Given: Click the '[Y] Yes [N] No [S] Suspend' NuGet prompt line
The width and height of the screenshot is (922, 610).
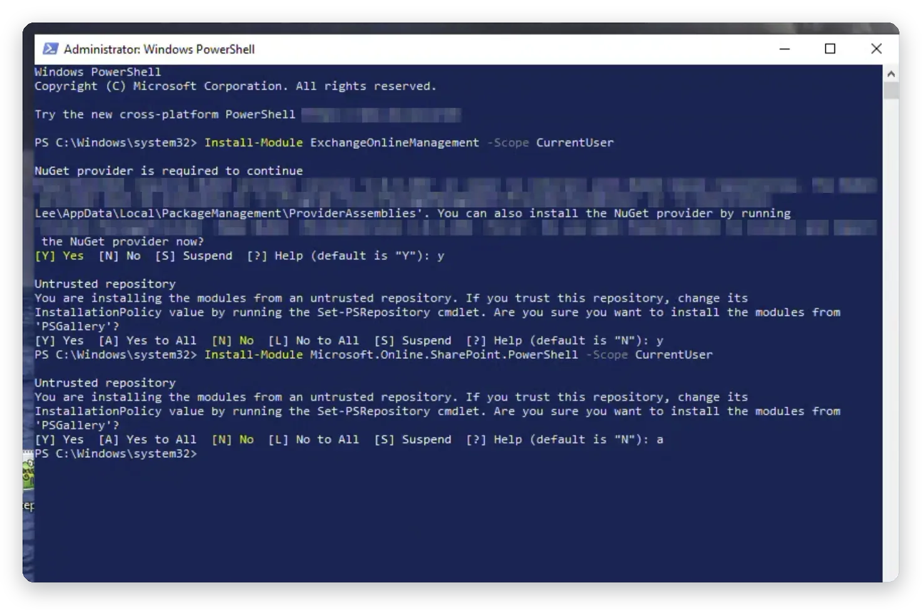Looking at the screenshot, I should 239,256.
